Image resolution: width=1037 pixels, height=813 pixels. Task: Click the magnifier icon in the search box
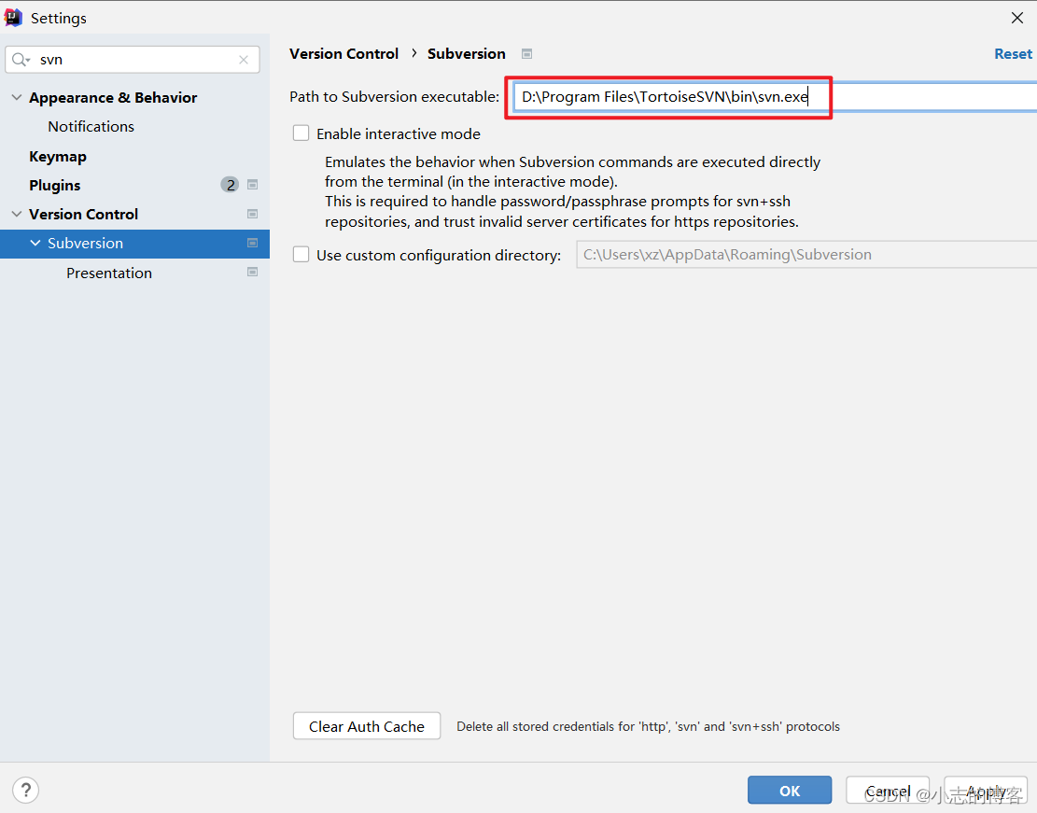coord(21,59)
